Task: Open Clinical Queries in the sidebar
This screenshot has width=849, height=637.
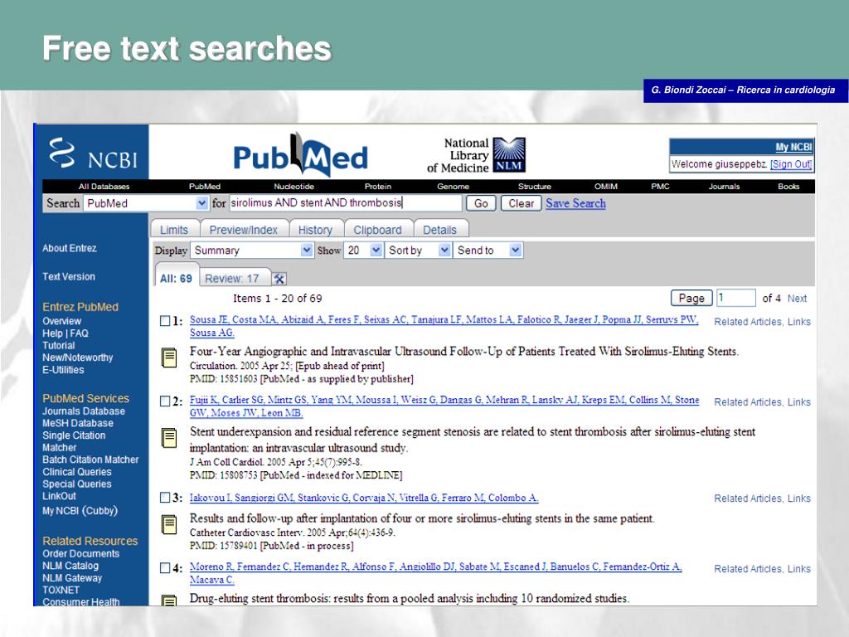Action: pos(77,472)
